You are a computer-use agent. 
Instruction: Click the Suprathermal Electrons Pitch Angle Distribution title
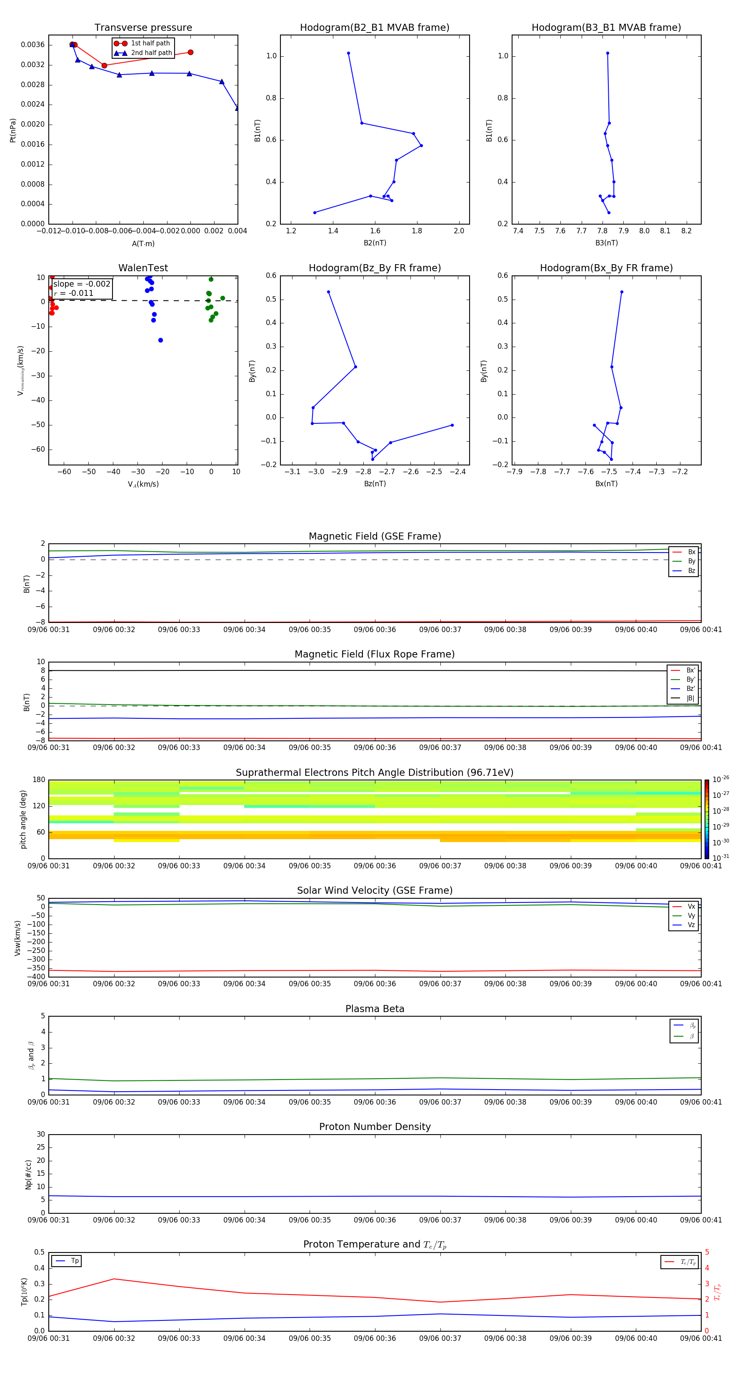click(375, 773)
